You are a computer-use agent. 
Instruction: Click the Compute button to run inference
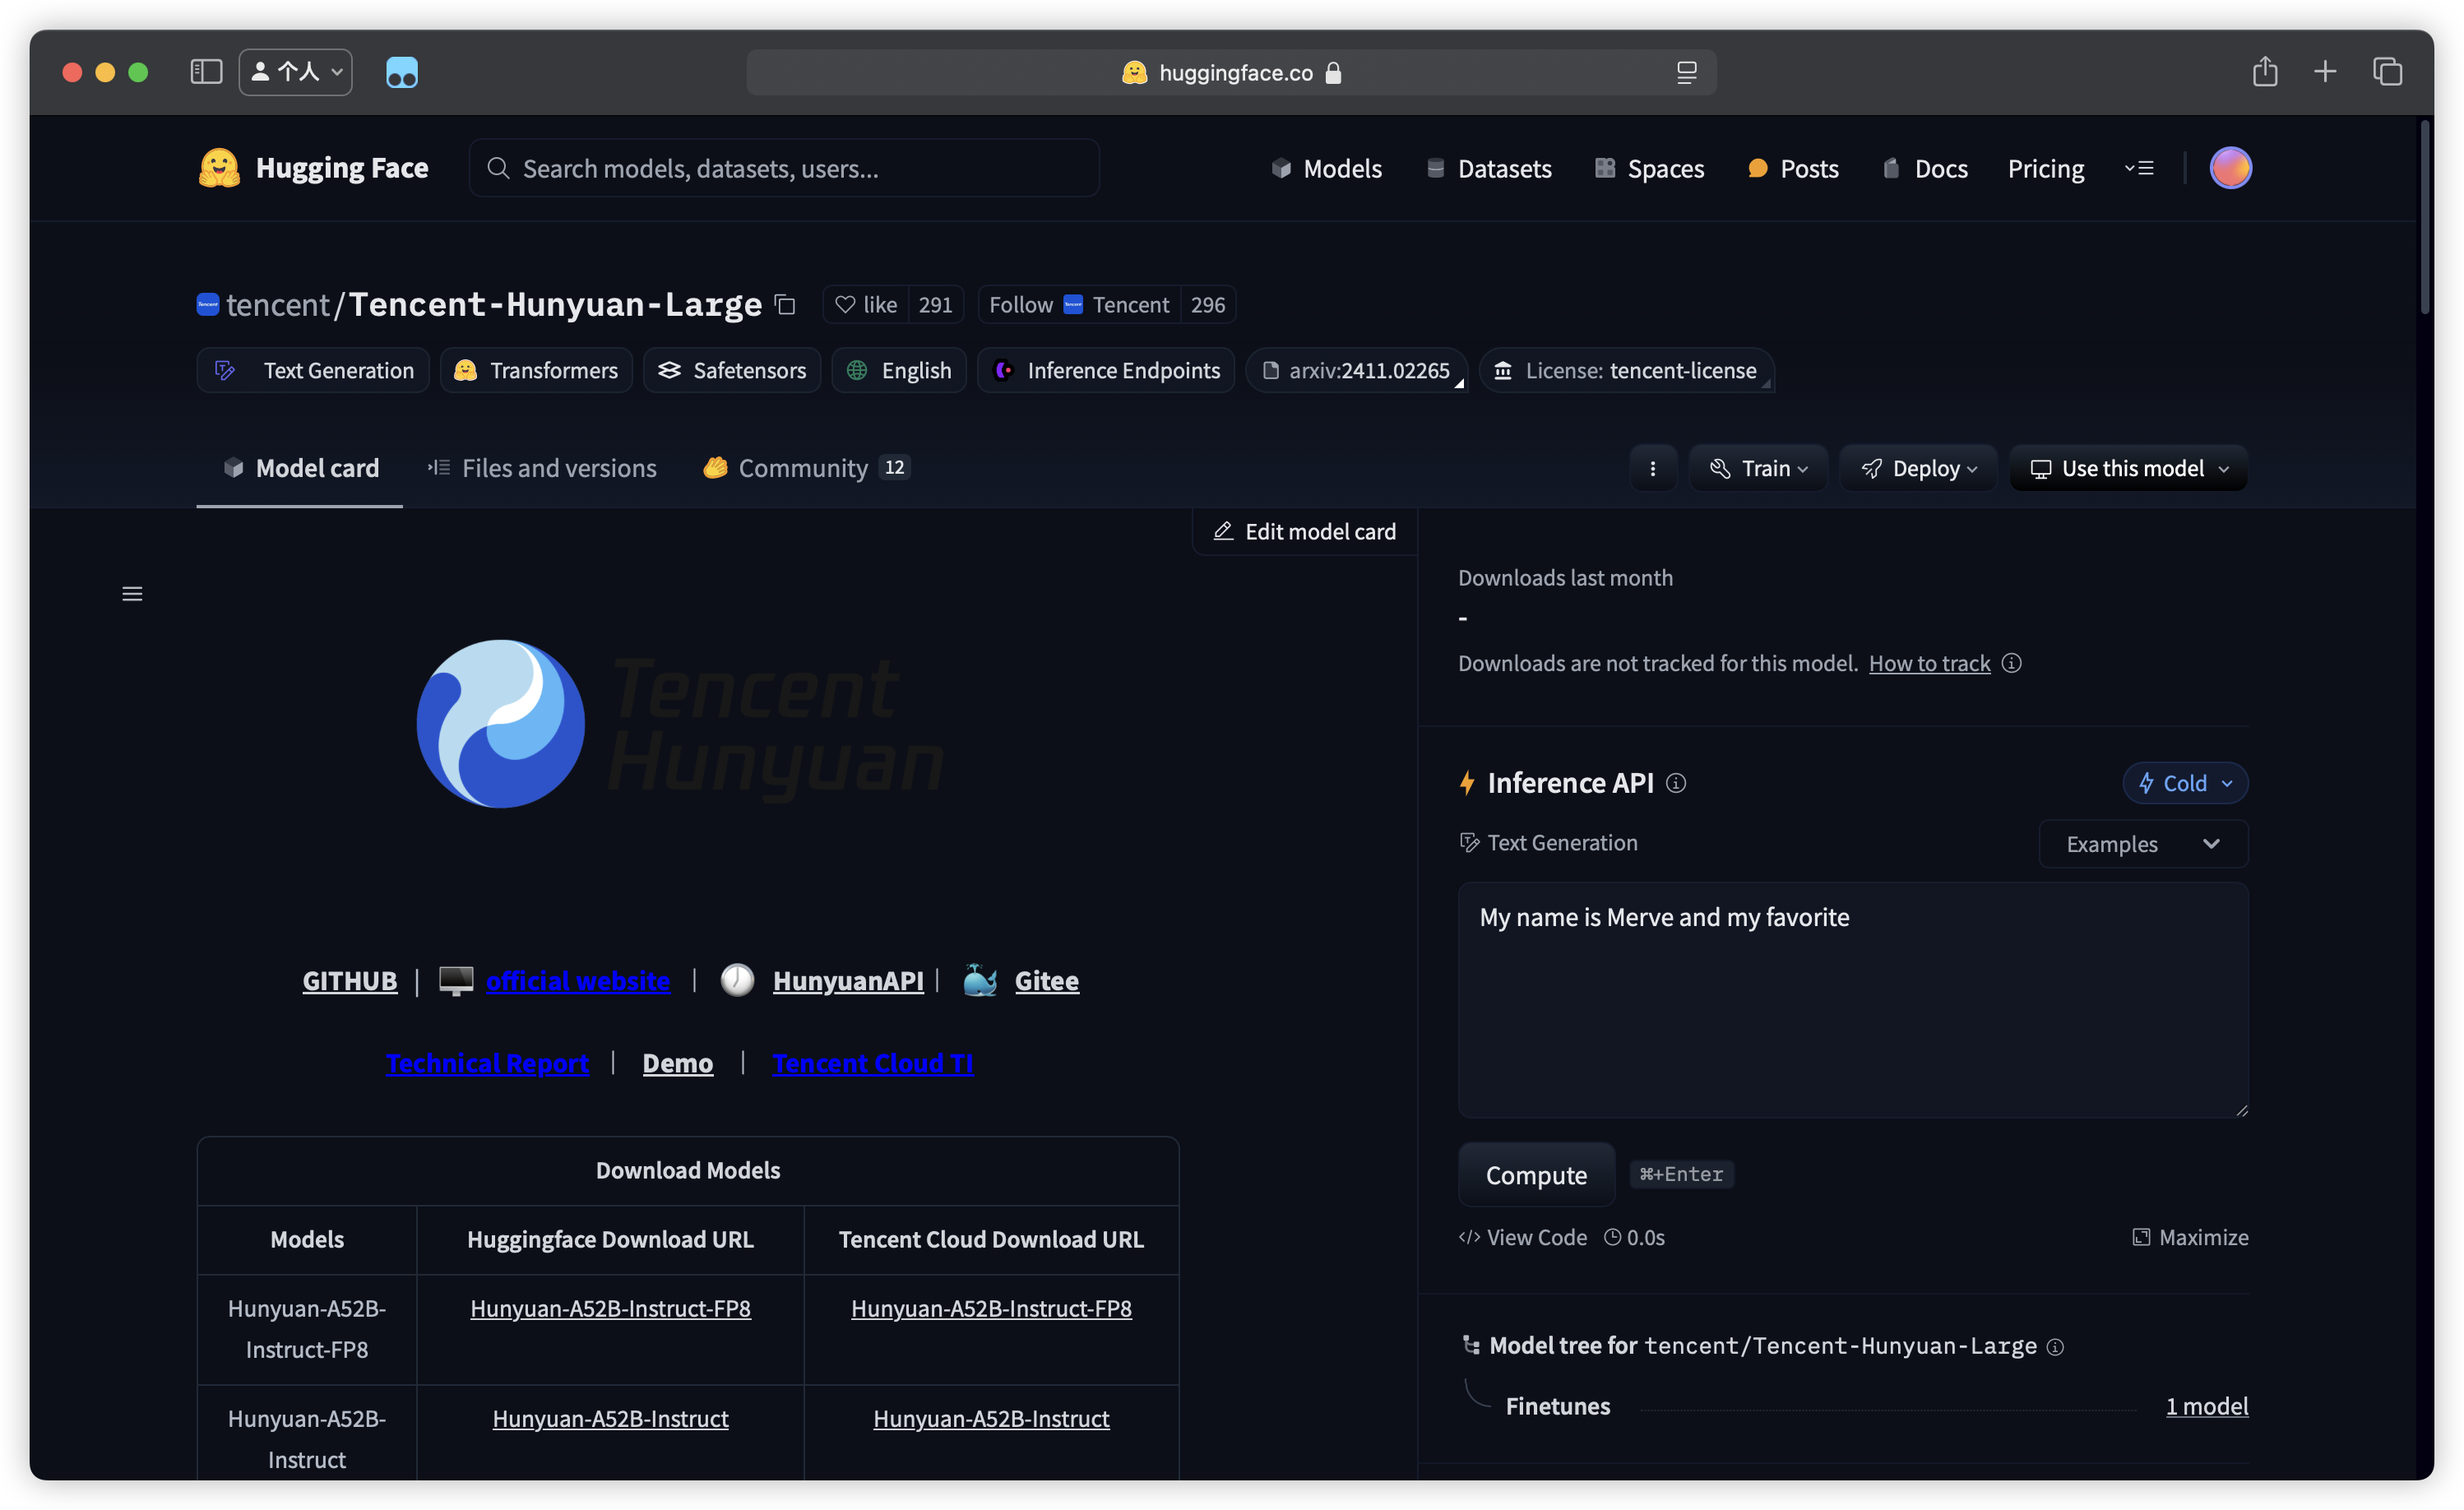click(x=1535, y=1172)
